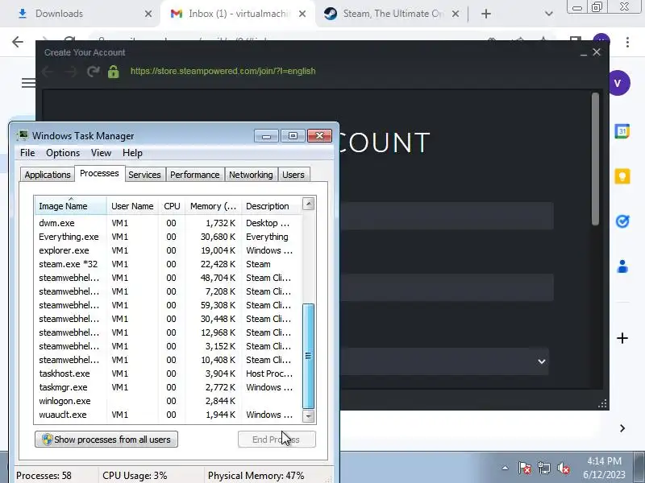Close the Create Your Account window
The width and height of the screenshot is (645, 483).
pyautogui.click(x=597, y=52)
